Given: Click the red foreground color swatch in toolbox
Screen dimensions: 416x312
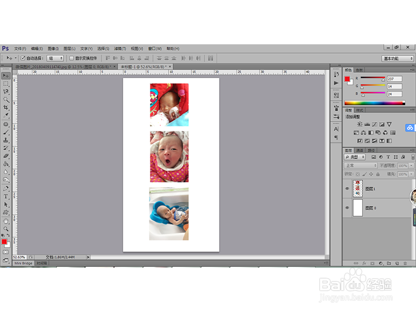Looking at the screenshot, I should (x=4, y=241).
